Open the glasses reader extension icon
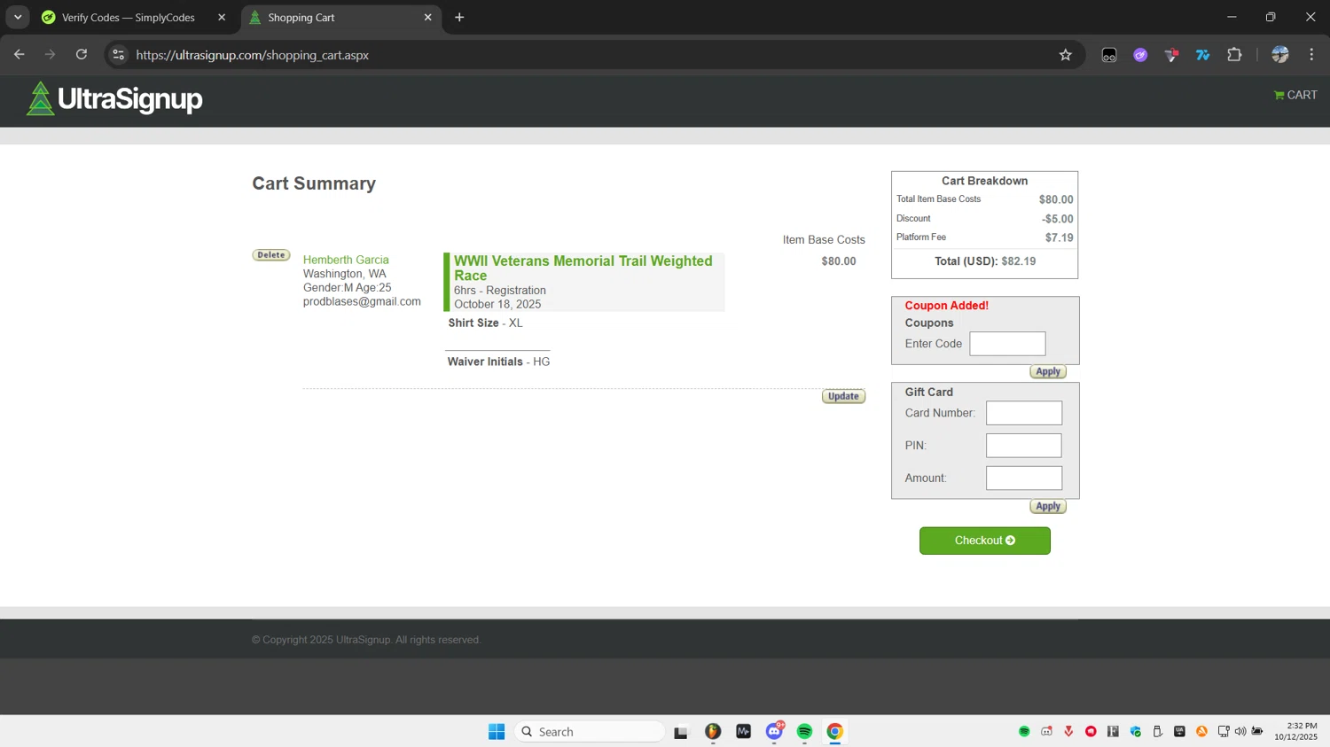The width and height of the screenshot is (1330, 747). [1109, 55]
